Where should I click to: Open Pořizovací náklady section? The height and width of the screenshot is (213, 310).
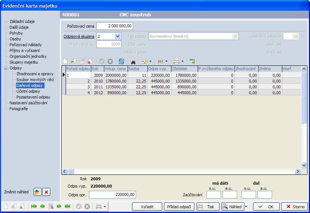point(26,45)
